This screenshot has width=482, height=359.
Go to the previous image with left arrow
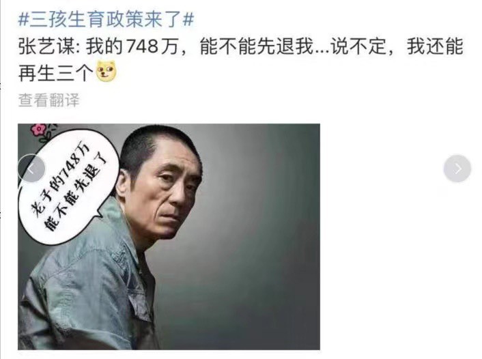(31, 169)
